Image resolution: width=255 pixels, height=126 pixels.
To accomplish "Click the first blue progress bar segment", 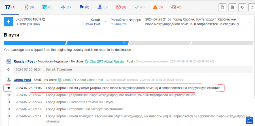I will click(x=35, y=43).
